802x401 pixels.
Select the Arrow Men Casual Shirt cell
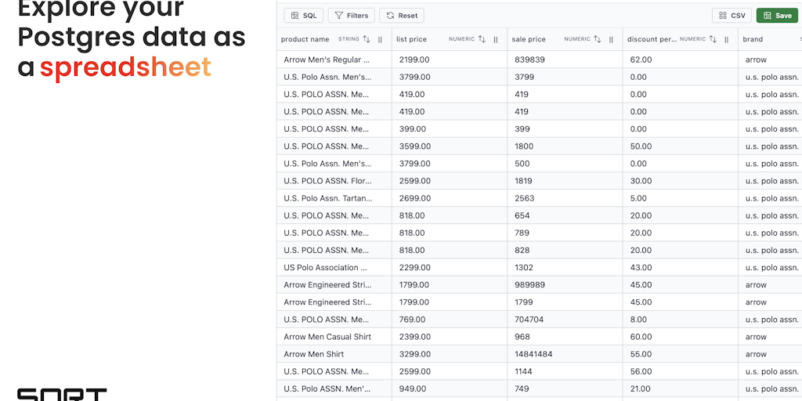(327, 337)
